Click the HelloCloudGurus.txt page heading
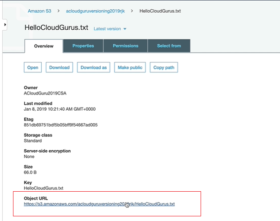 point(57,27)
